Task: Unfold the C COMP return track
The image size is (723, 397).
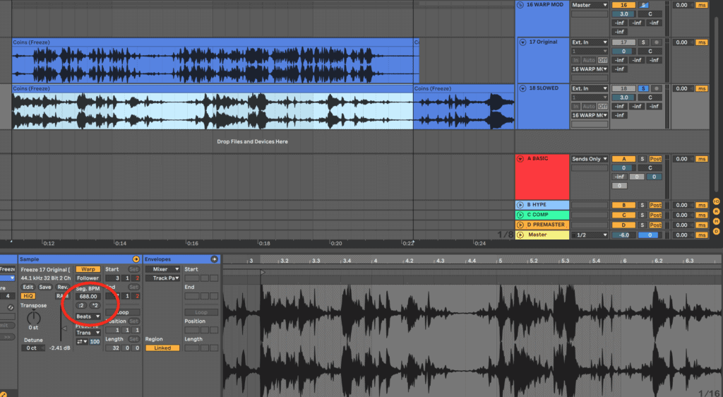Action: tap(520, 215)
